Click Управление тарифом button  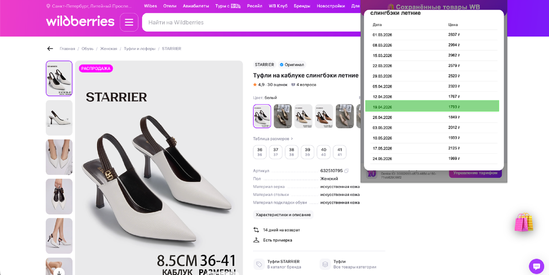pos(475,173)
